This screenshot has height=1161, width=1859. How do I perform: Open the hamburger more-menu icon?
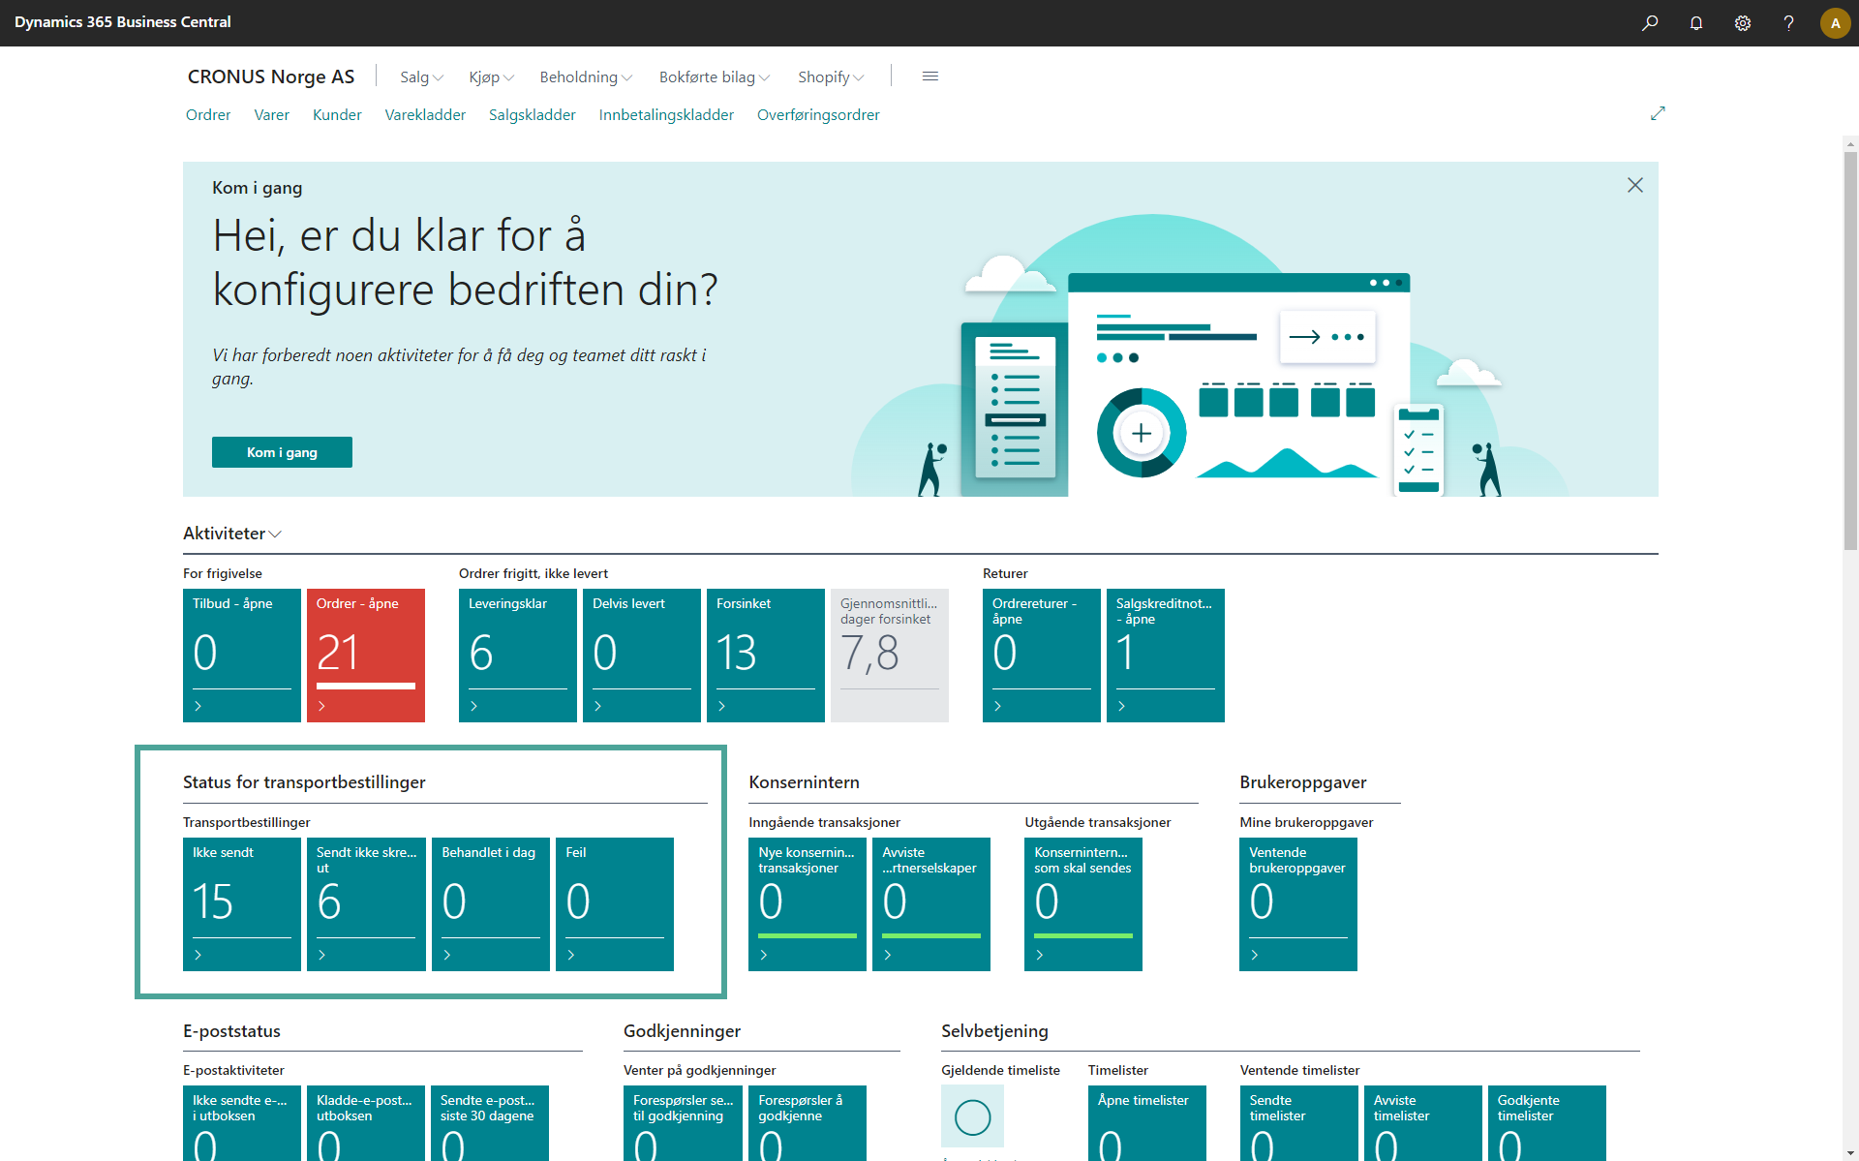click(930, 76)
